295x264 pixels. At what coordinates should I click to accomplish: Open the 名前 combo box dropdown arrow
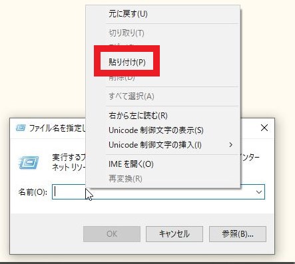click(x=259, y=192)
